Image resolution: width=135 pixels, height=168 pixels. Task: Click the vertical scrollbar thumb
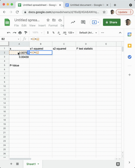pos(123,49)
